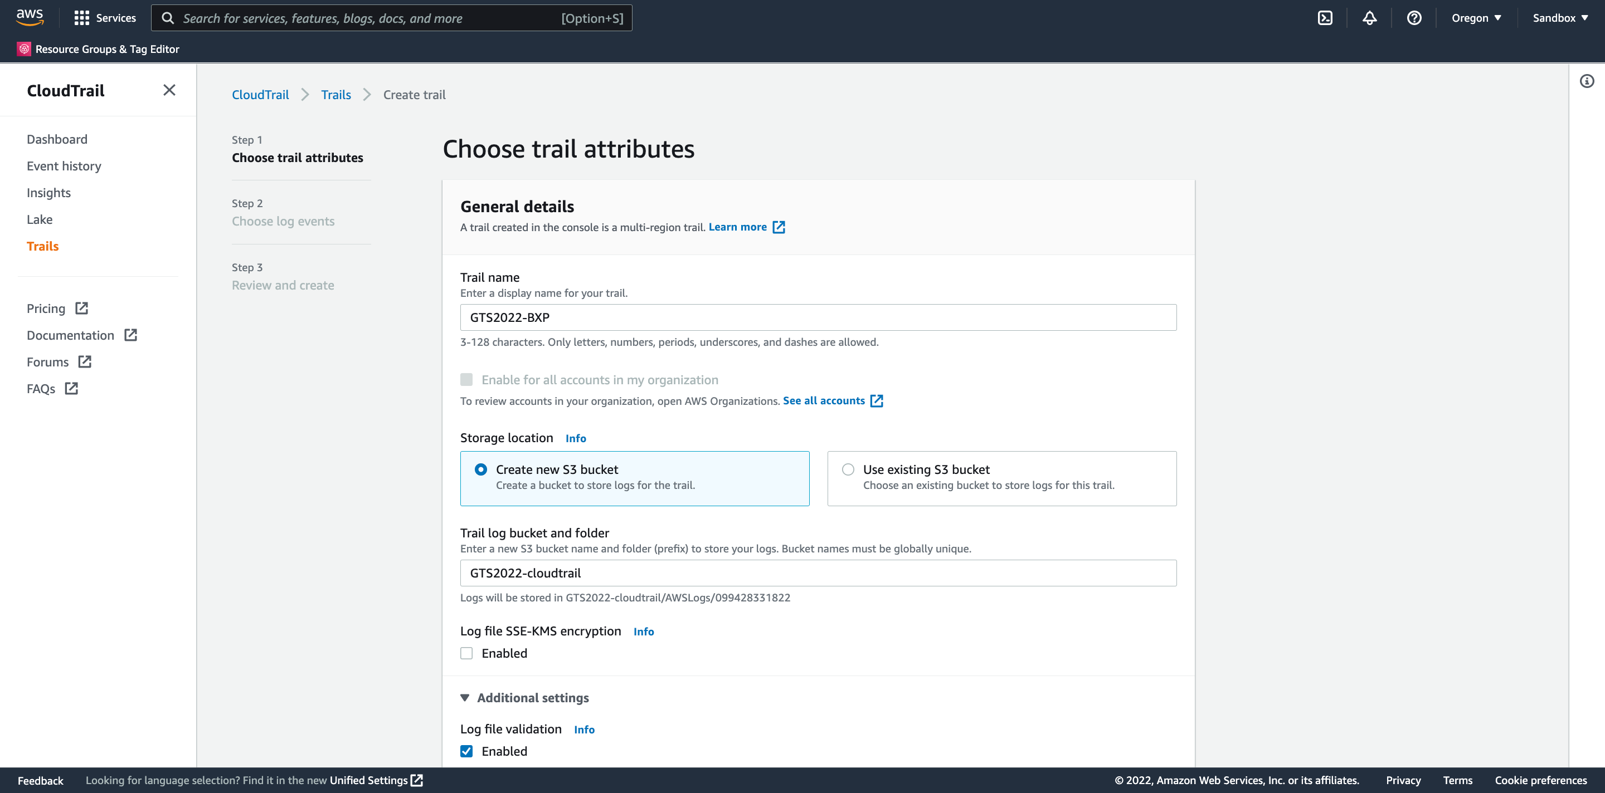
Task: Enable Log file SSE-KMS encryption checkbox
Action: tap(466, 653)
